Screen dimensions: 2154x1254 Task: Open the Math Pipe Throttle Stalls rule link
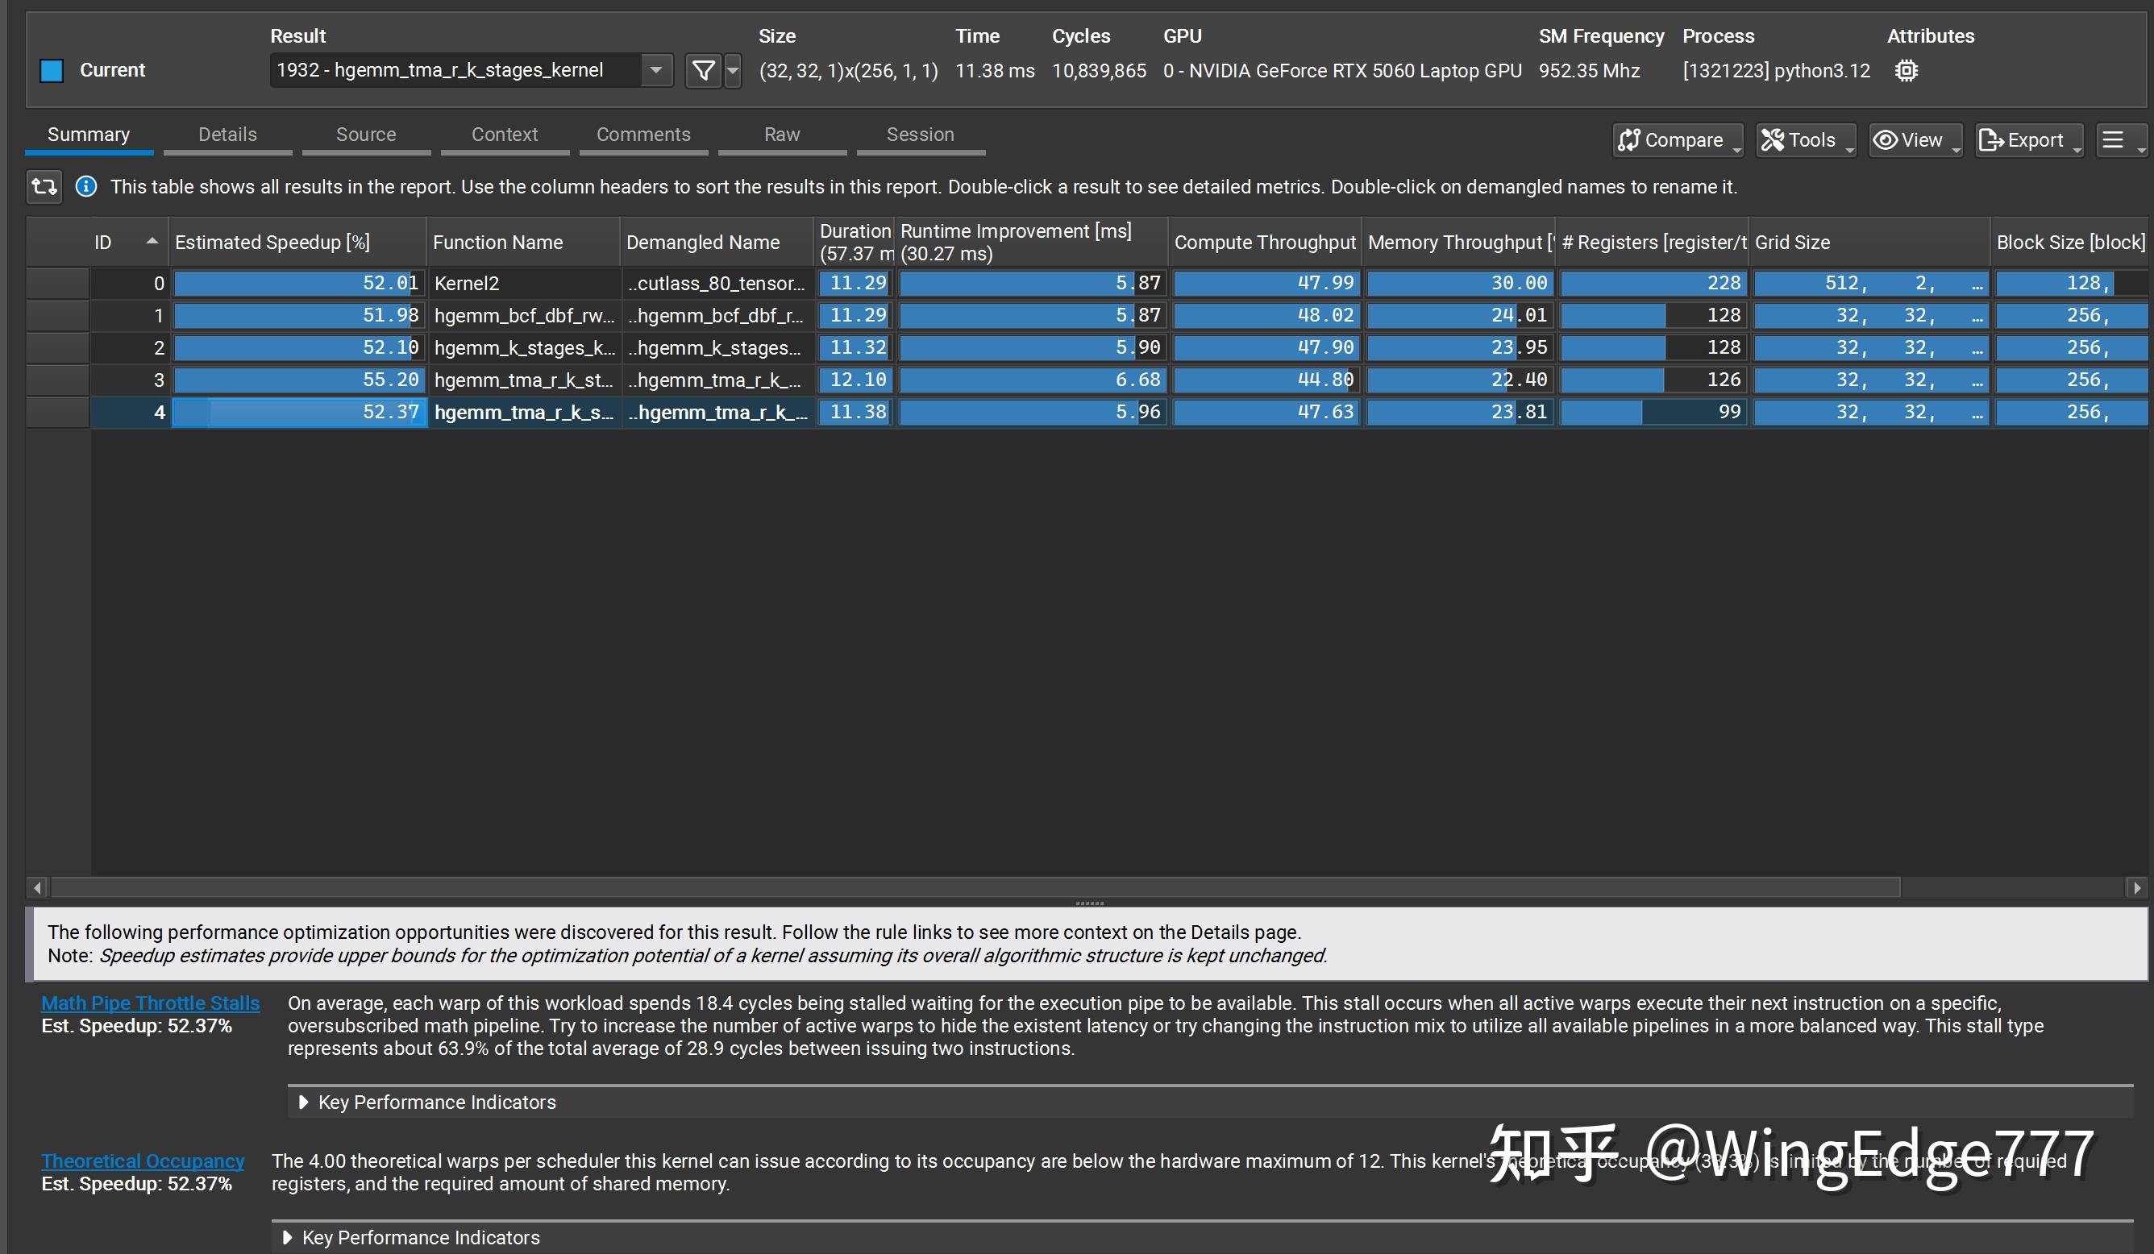click(150, 1003)
